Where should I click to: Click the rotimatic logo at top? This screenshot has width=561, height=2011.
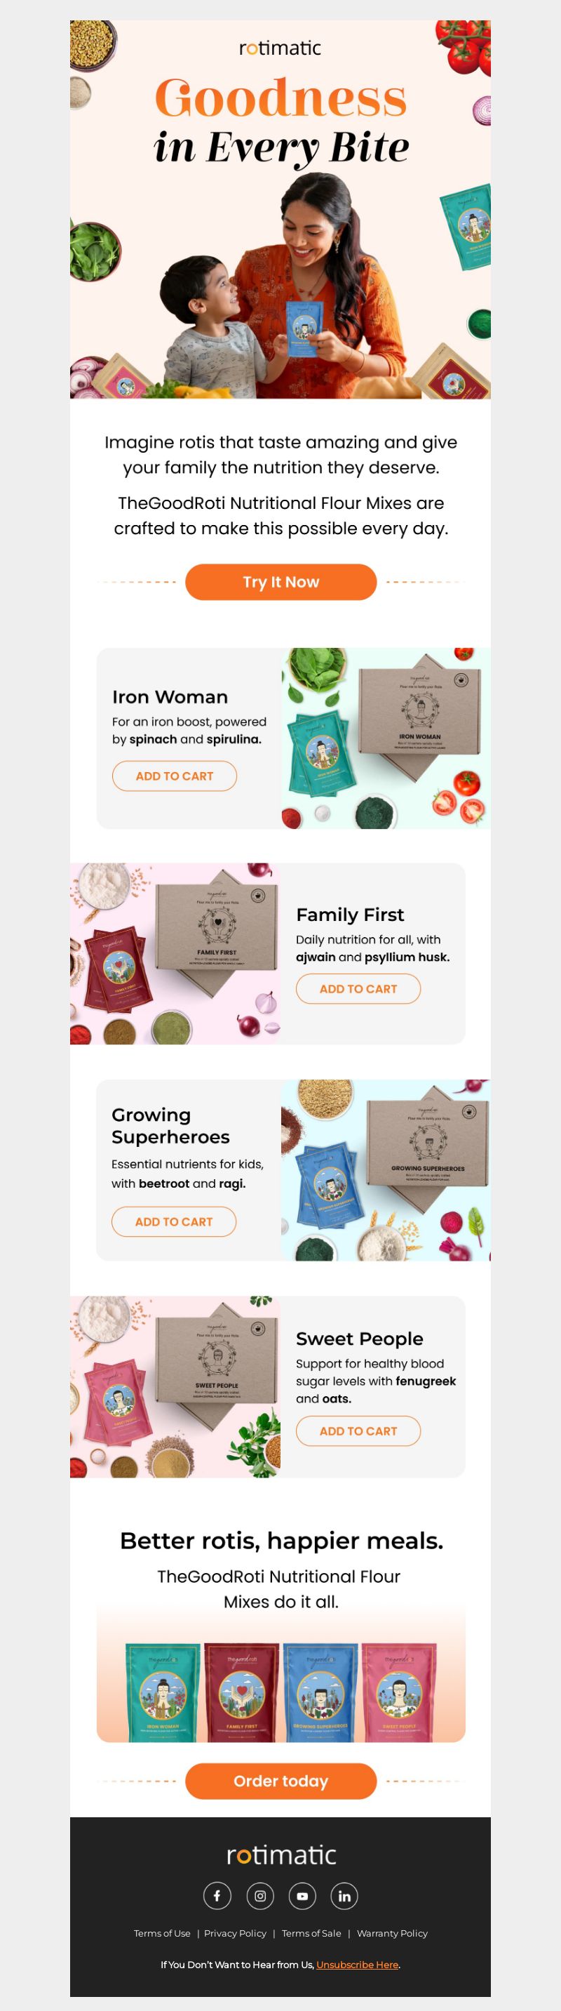(280, 48)
